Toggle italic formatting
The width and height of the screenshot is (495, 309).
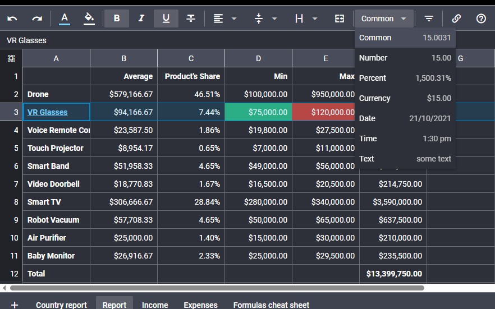(x=141, y=19)
